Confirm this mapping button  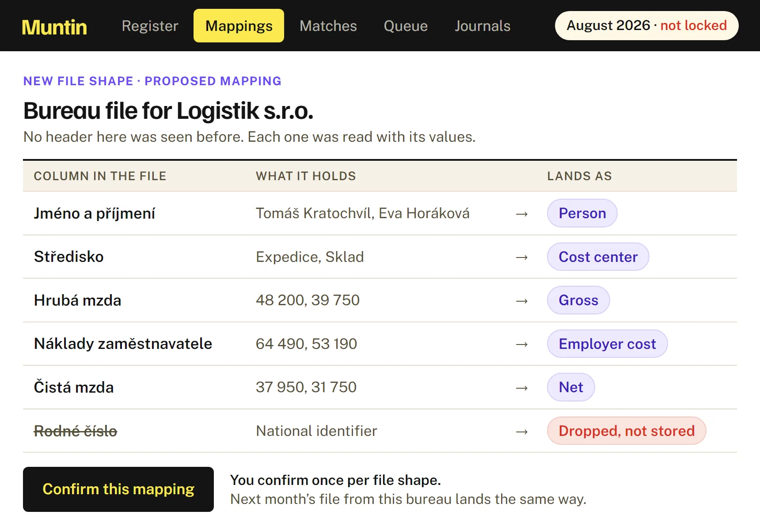point(118,489)
